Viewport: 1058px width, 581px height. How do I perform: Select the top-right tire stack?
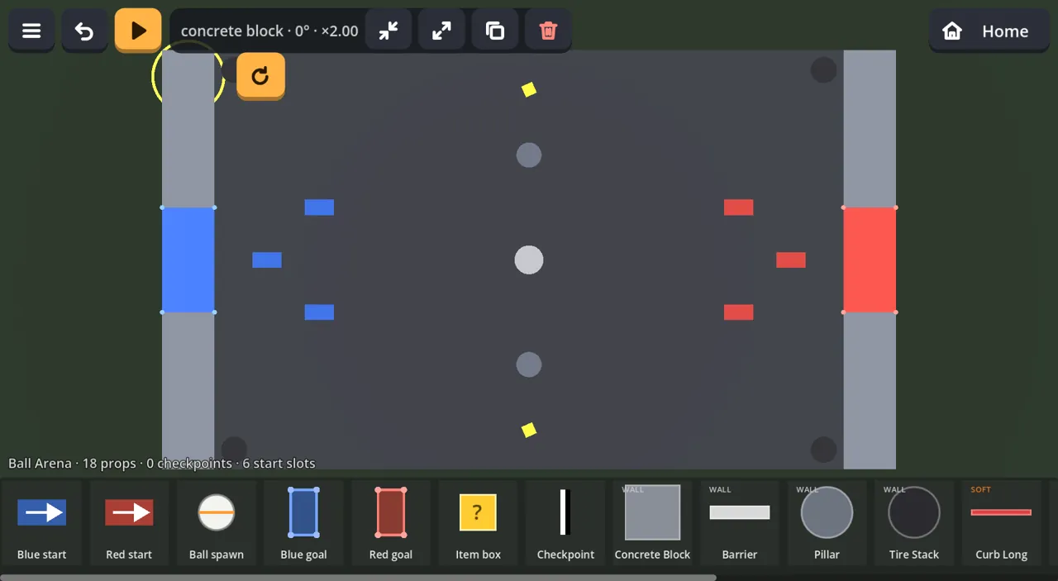tap(823, 70)
